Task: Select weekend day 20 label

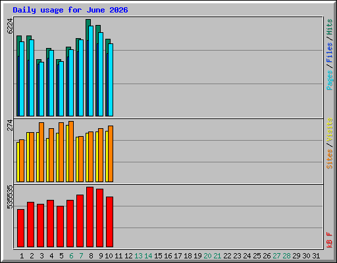Action: click(207, 256)
